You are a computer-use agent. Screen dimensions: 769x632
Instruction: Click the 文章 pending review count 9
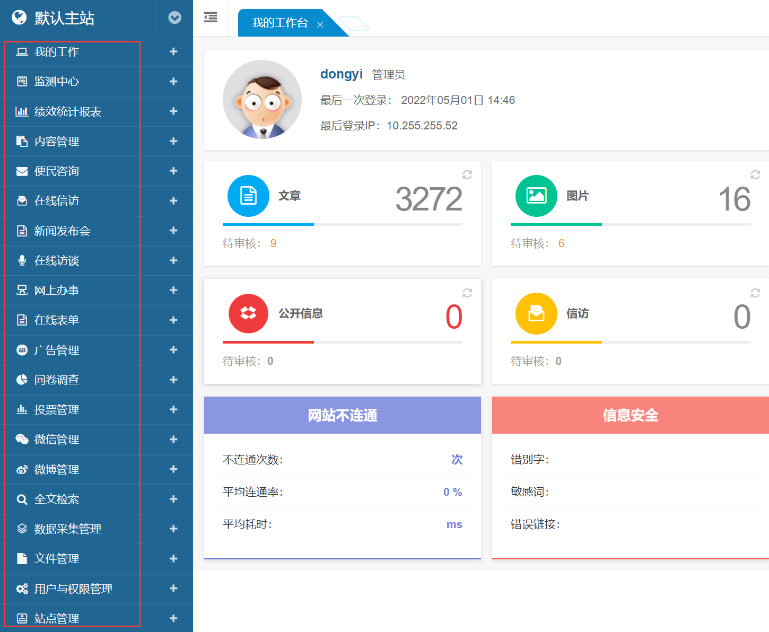point(273,243)
